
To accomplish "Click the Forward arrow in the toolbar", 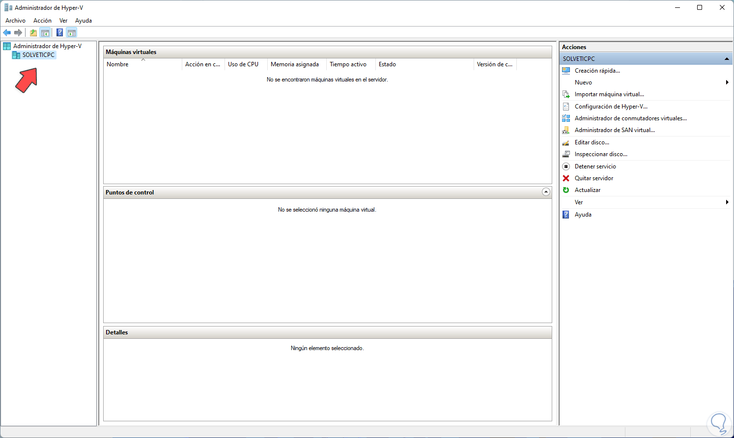I will (18, 33).
